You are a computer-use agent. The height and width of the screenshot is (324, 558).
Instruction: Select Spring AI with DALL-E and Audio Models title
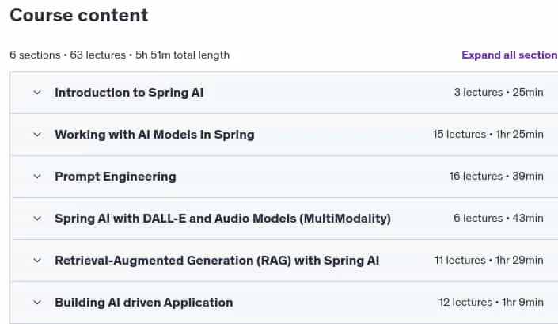222,219
